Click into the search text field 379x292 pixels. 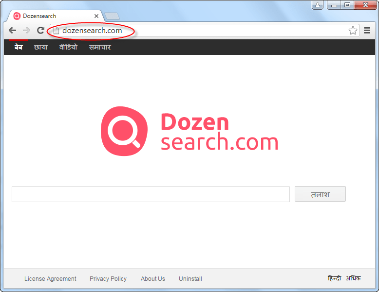(151, 194)
